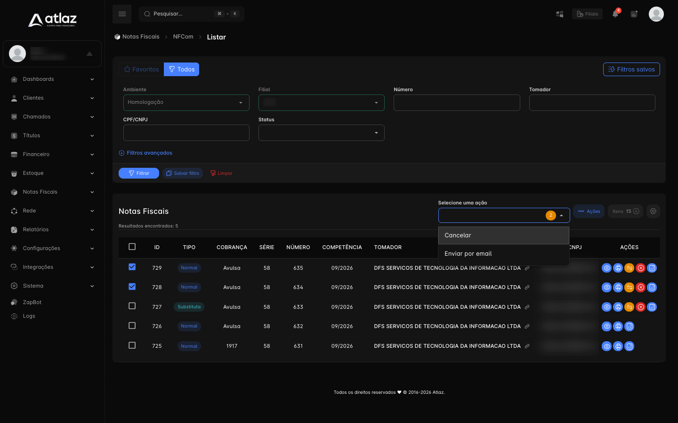Cancel invoice 727 with red X icon
Viewport: 678px width, 423px height.
641,307
